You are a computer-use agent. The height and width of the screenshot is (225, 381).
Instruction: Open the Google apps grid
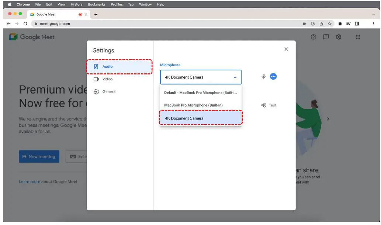point(358,37)
